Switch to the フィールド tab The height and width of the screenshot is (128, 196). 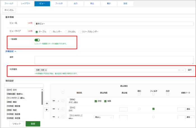9,4
